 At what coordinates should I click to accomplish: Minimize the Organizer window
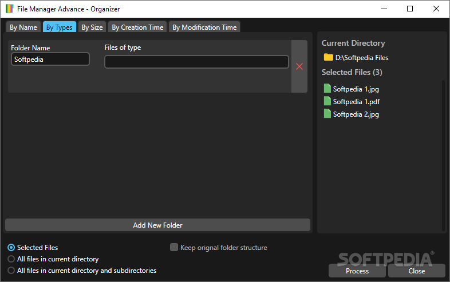click(x=384, y=9)
